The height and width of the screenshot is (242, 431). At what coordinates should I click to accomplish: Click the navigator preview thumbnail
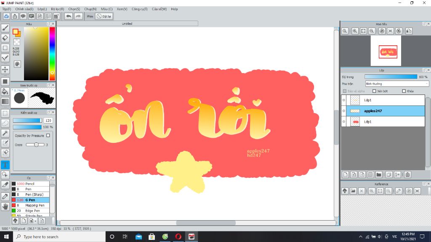point(386,51)
